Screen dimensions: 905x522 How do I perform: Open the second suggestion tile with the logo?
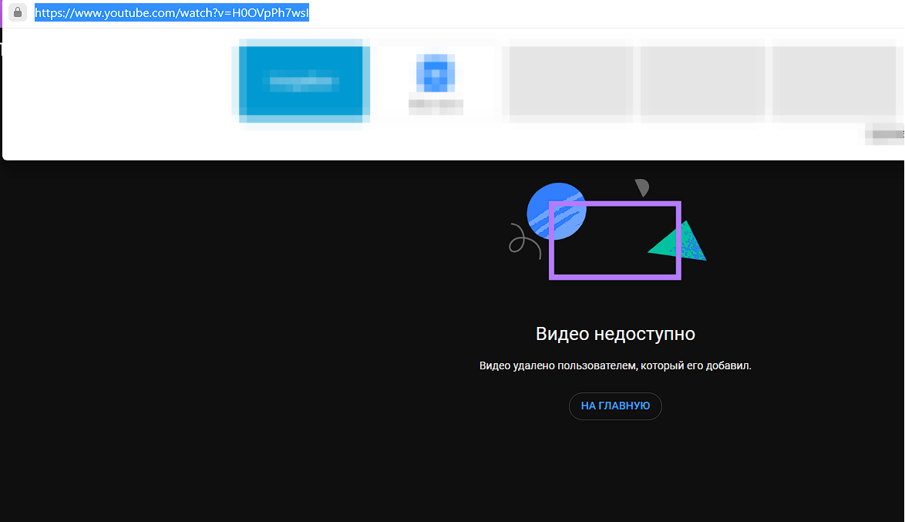tap(435, 80)
